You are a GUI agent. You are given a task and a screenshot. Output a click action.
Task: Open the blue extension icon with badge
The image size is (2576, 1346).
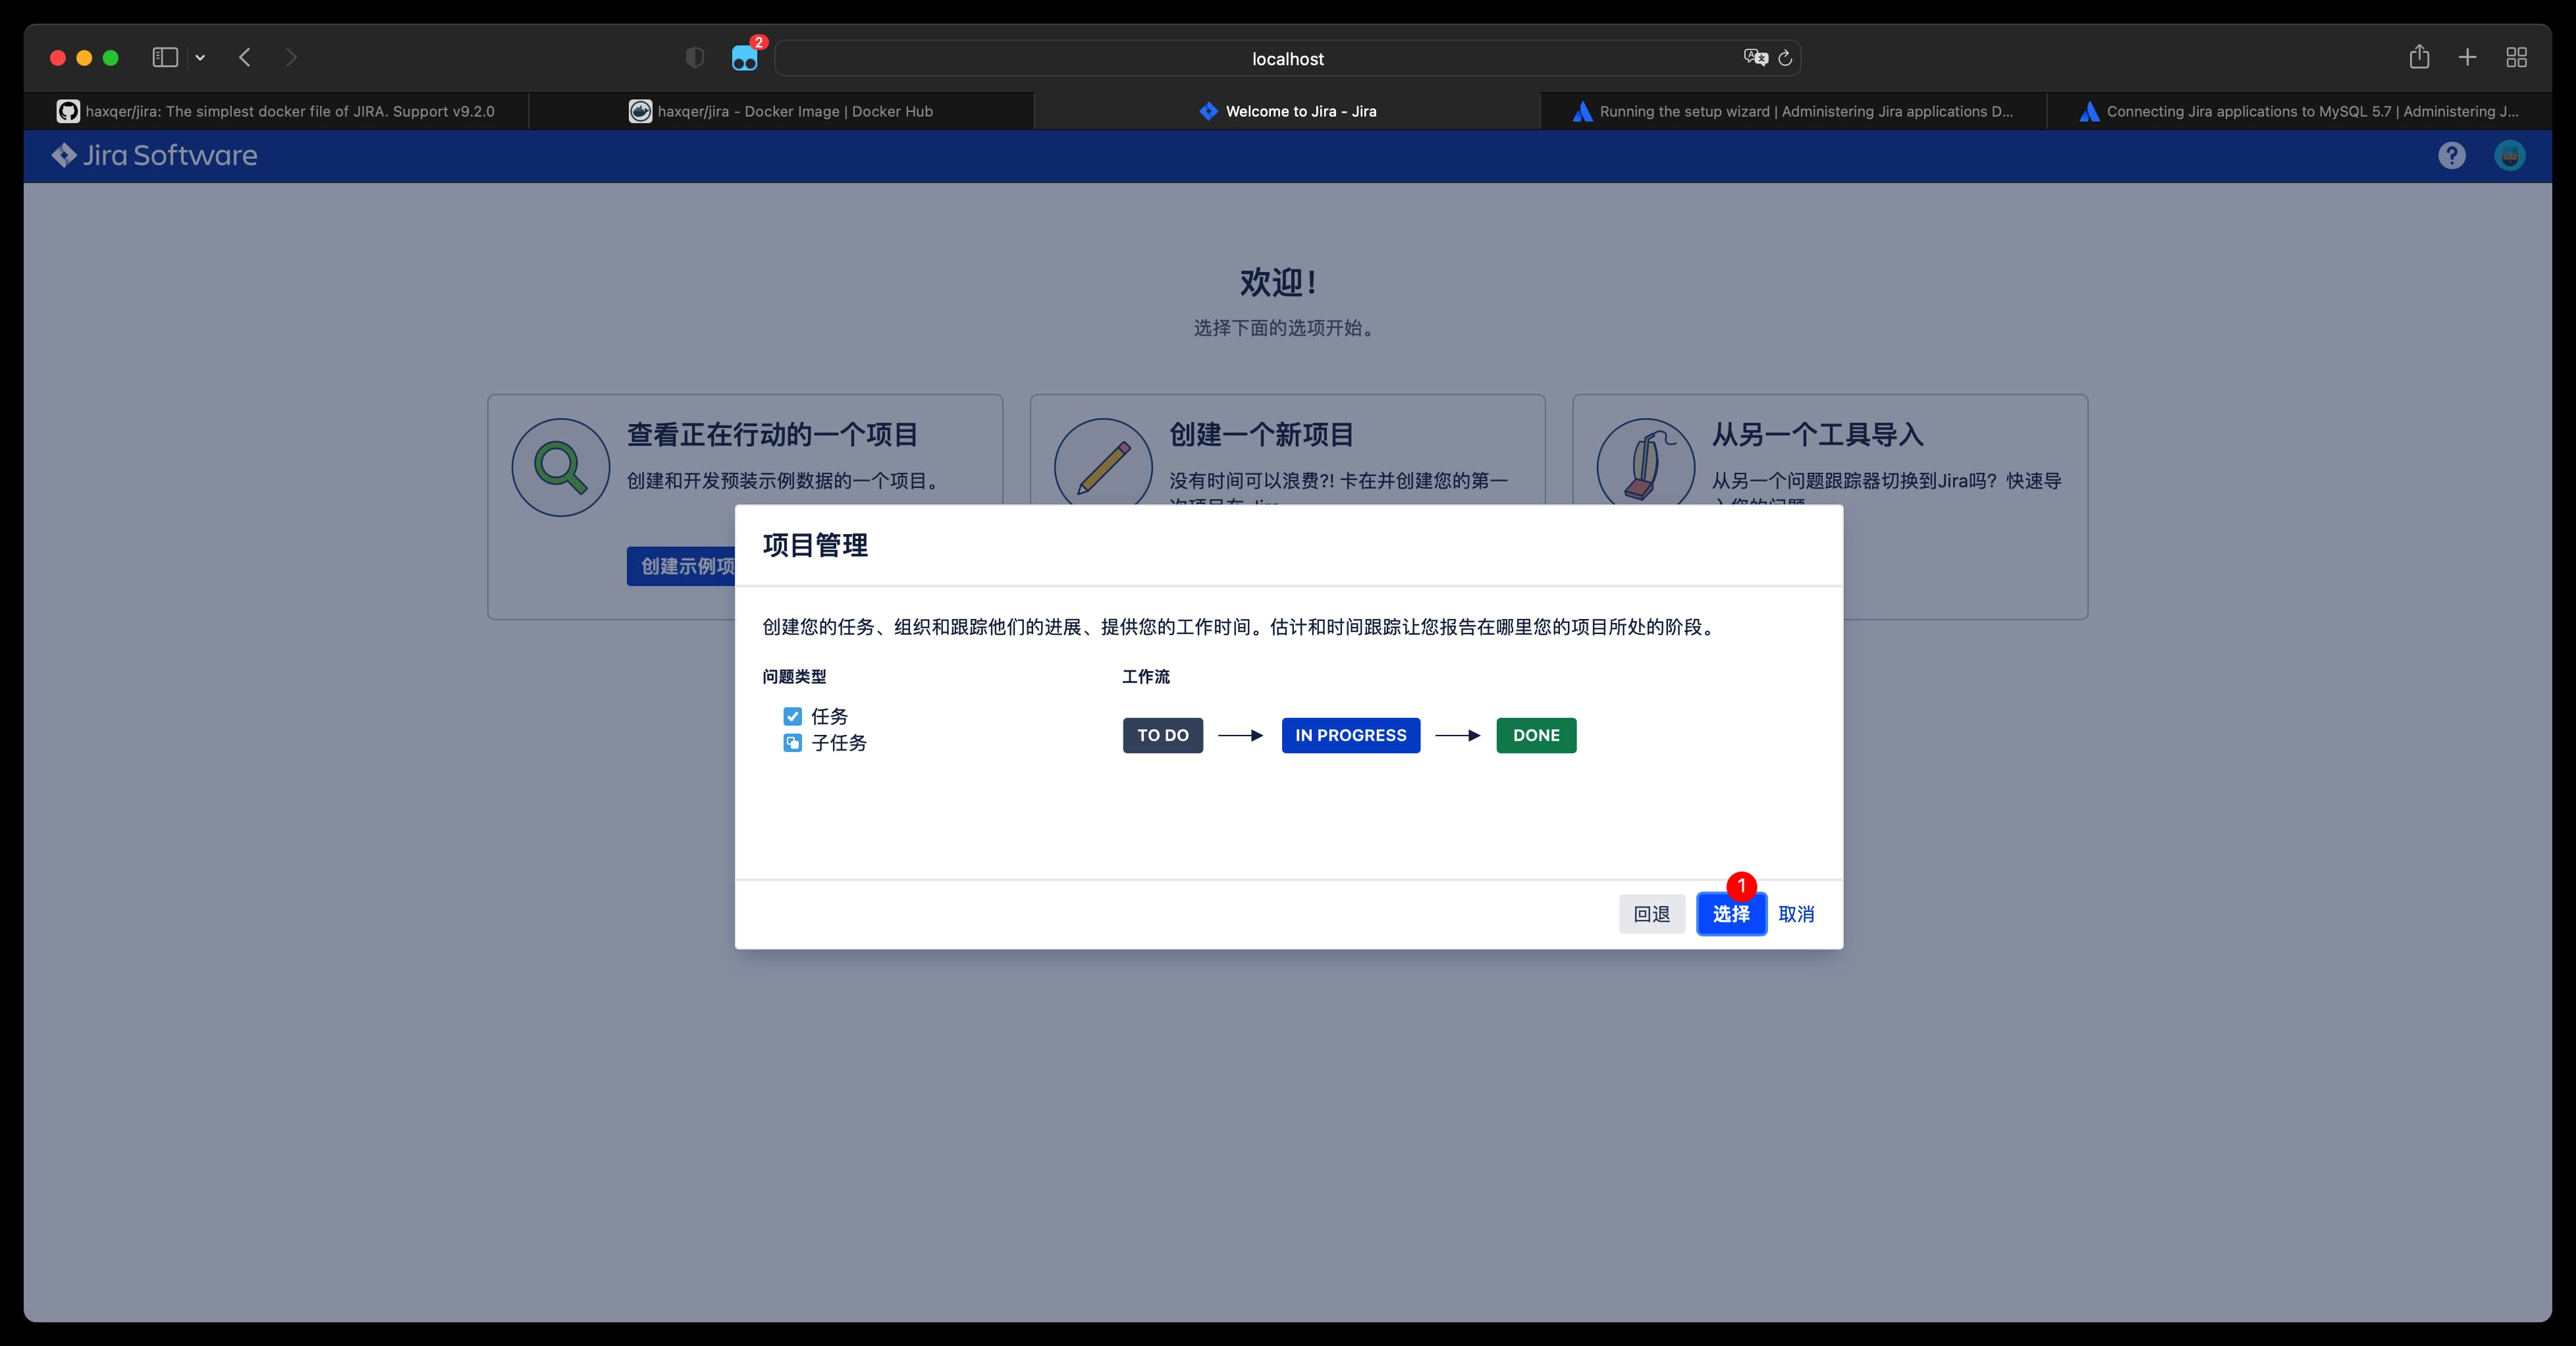point(745,58)
